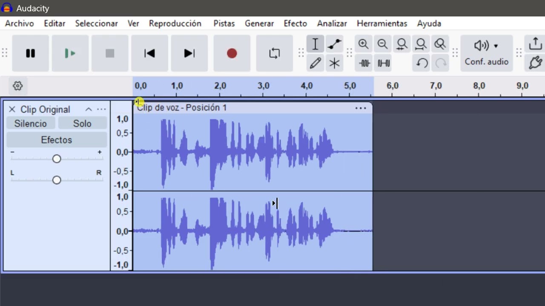Click the transport toolbar drag grip
The height and width of the screenshot is (306, 545).
pyautogui.click(x=5, y=53)
